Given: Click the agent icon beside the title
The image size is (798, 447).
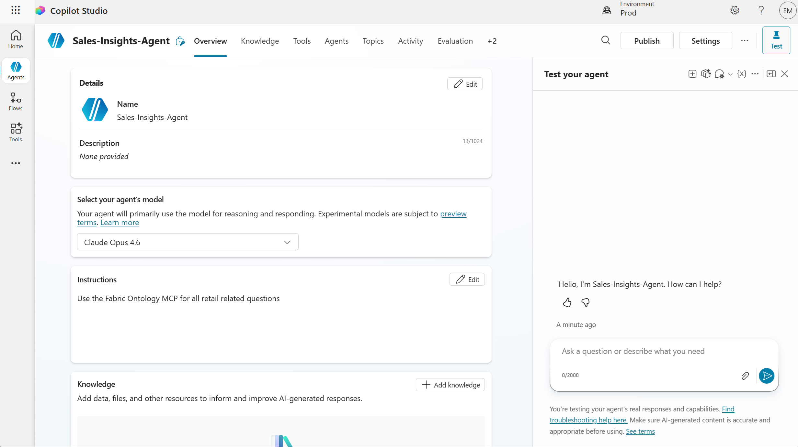Looking at the screenshot, I should pyautogui.click(x=56, y=40).
